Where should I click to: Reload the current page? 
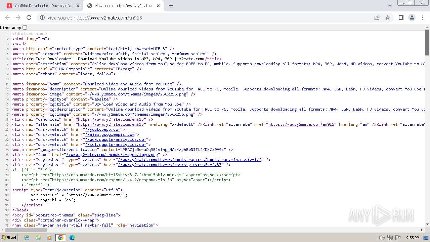coord(29,17)
